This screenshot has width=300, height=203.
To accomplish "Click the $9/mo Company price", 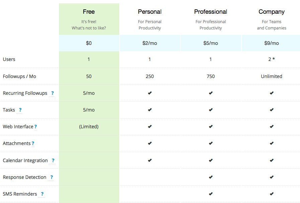I will click(x=272, y=43).
